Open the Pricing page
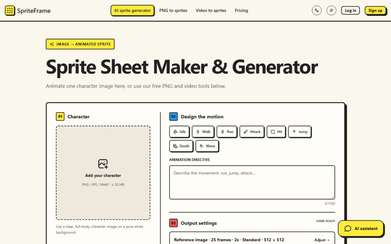The height and width of the screenshot is (244, 391). 241,10
